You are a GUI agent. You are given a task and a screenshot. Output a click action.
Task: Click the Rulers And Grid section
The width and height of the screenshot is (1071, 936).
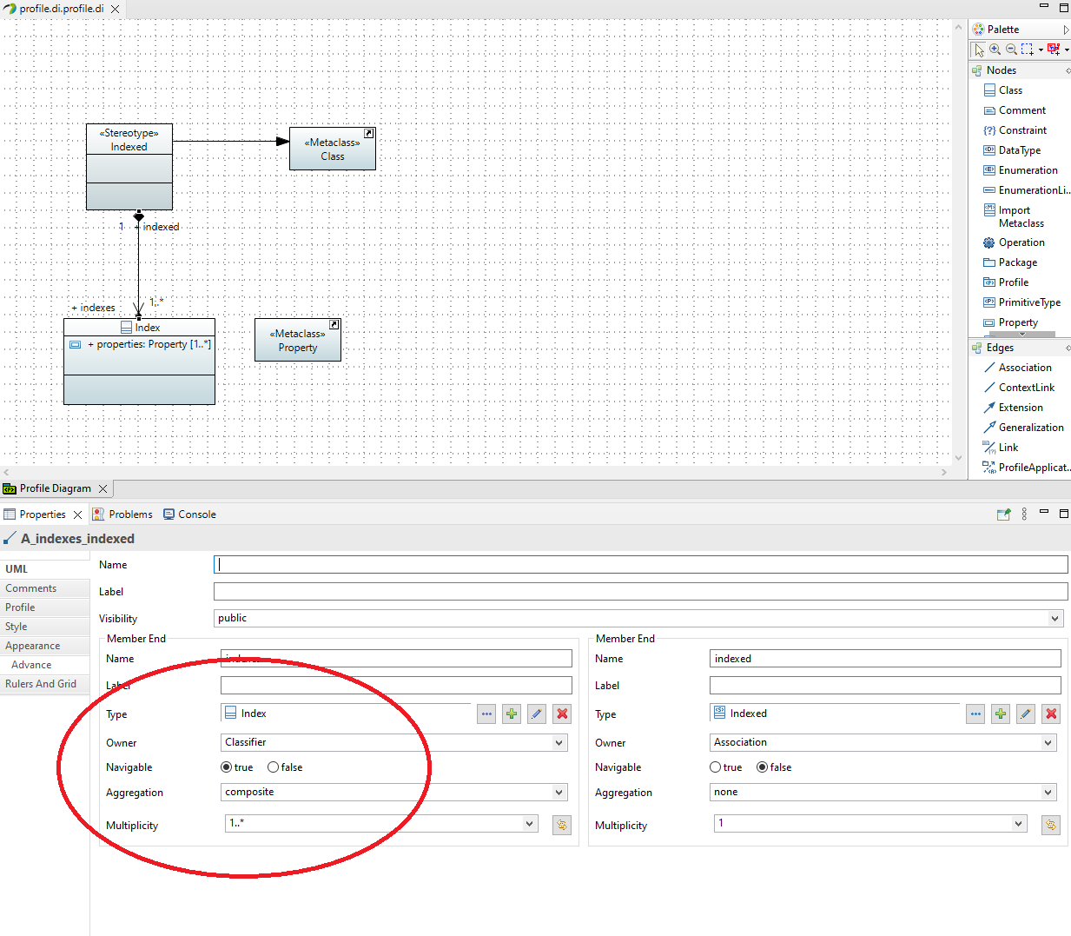pyautogui.click(x=41, y=684)
